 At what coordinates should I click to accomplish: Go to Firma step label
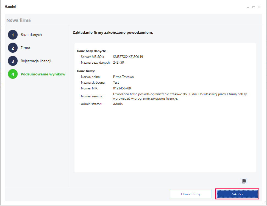click(25, 48)
